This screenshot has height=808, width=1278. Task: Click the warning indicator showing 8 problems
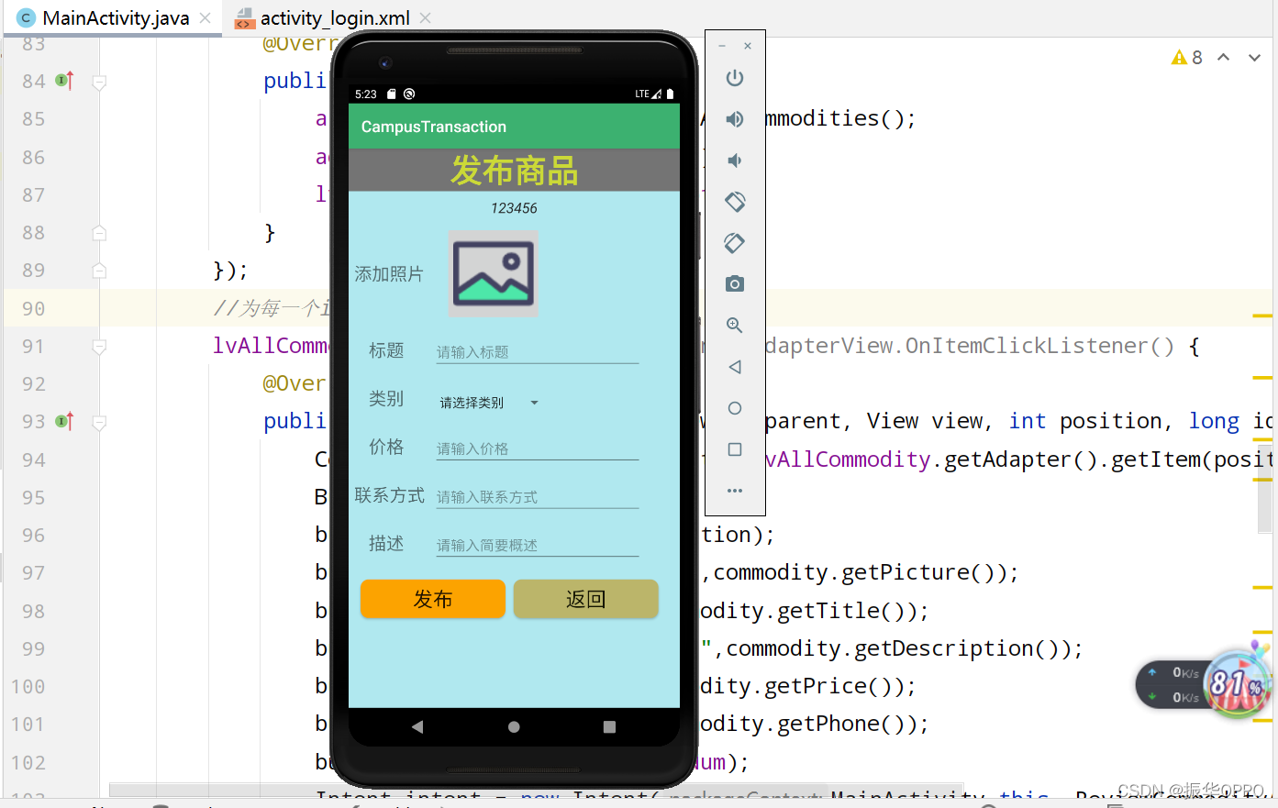click(x=1187, y=58)
